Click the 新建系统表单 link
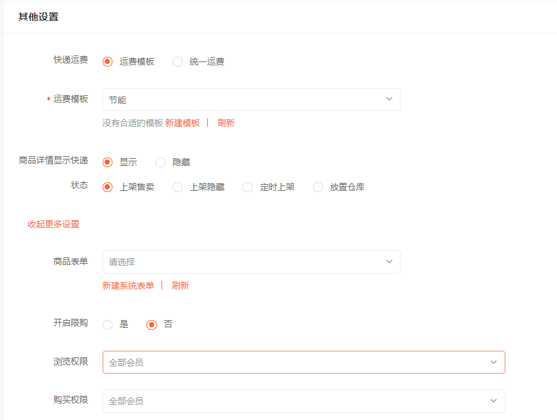The height and width of the screenshot is (420, 557). (128, 285)
